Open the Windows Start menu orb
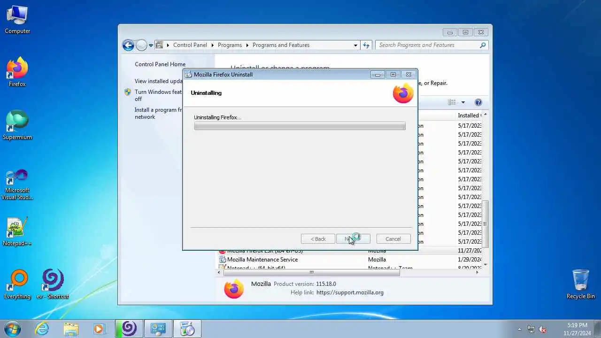 coord(13,329)
